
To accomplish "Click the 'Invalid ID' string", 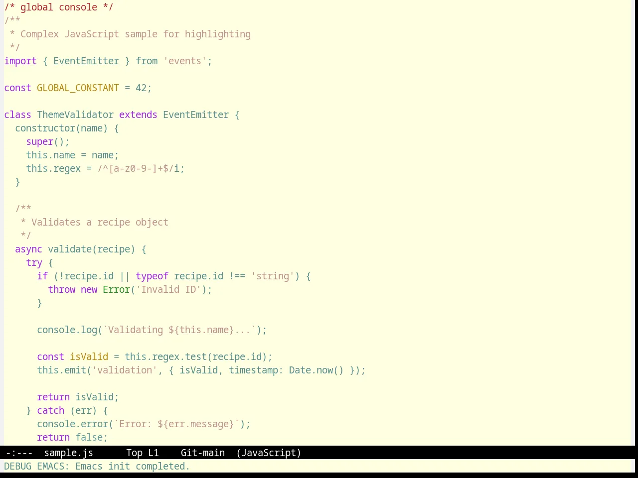I will 168,289.
